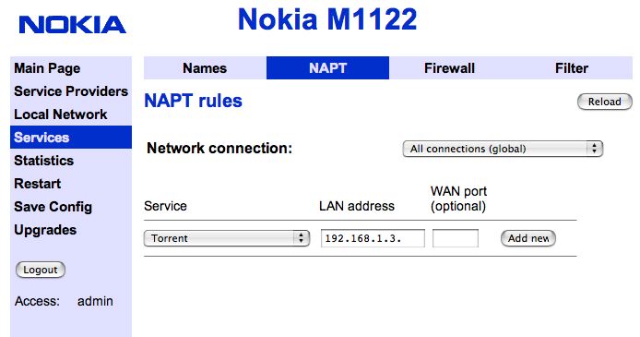Click the Add new button
The height and width of the screenshot is (337, 640).
coord(528,238)
